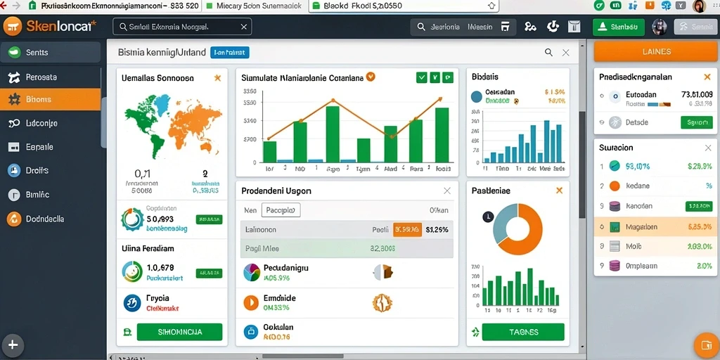
Task: Select the Bioms gear icon in sidebar
Action: [14, 99]
